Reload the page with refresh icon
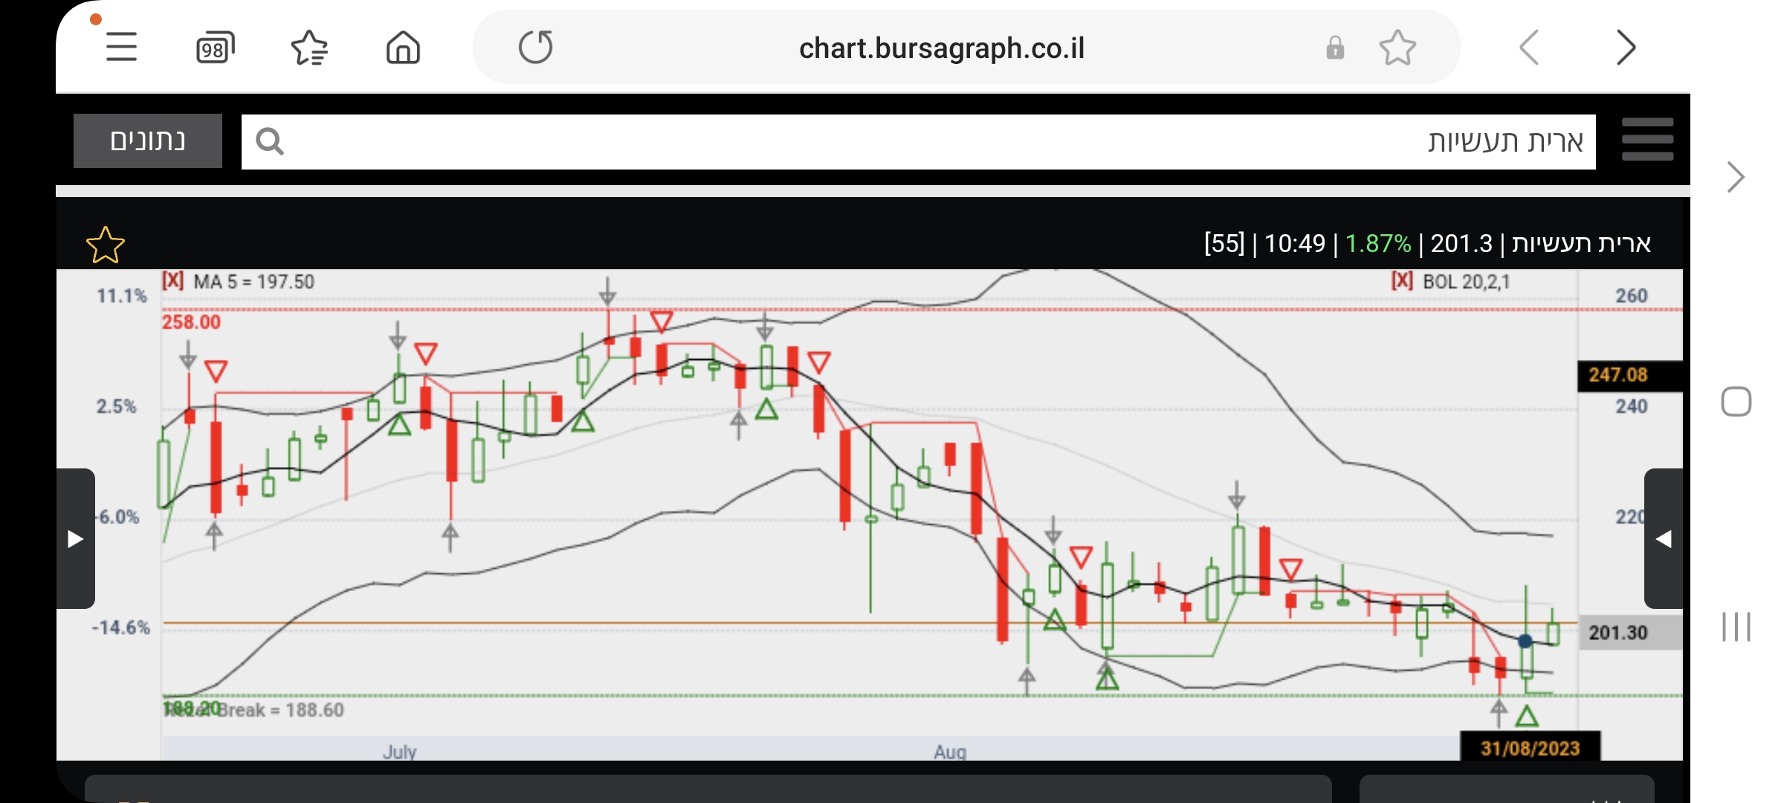 (535, 48)
